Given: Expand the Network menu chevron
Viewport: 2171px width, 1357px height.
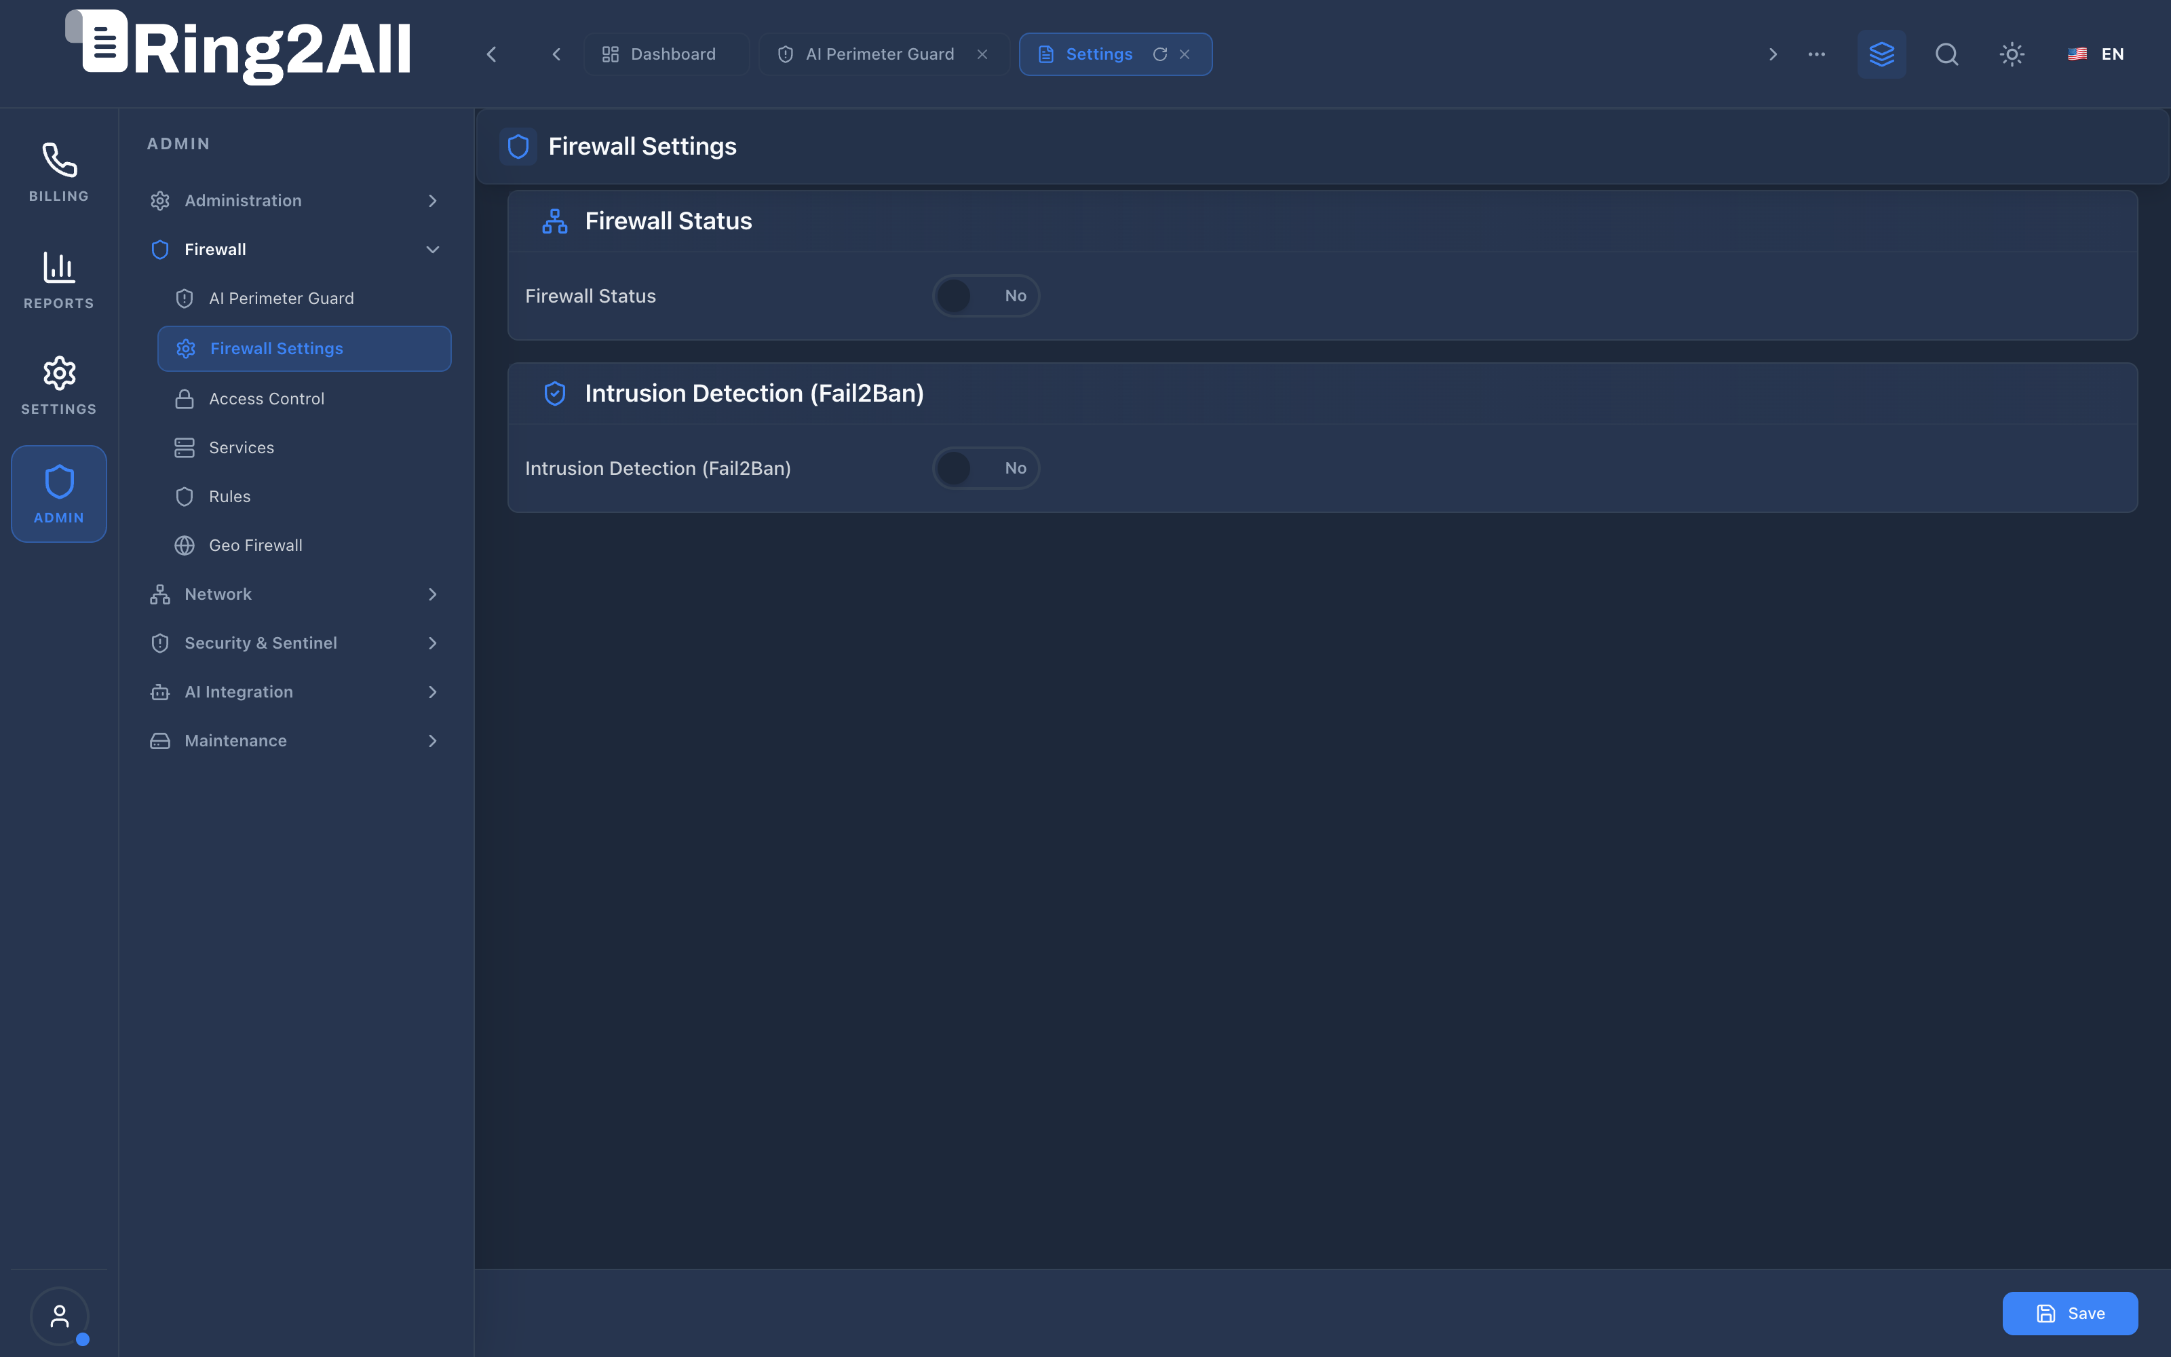Looking at the screenshot, I should [432, 594].
